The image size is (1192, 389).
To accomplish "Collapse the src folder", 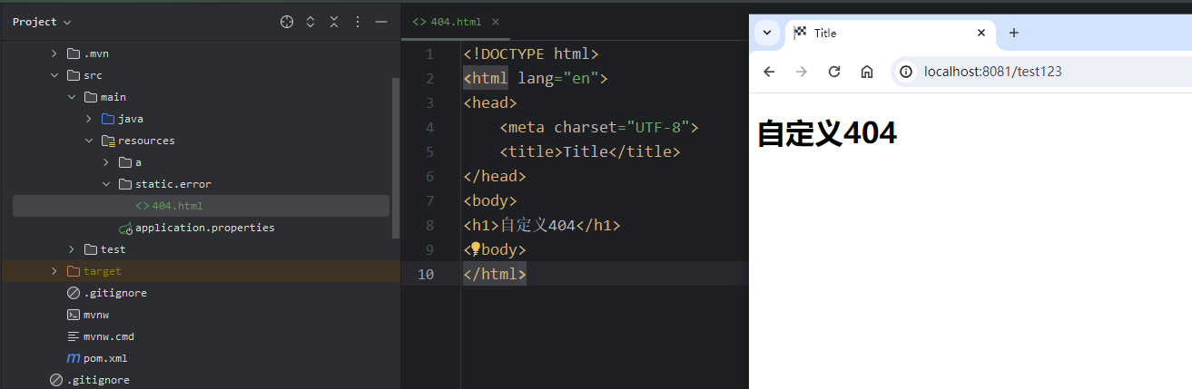I will tap(54, 75).
